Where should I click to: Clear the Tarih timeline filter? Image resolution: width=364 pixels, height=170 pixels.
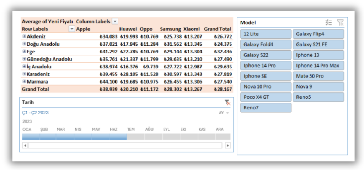tap(227, 102)
